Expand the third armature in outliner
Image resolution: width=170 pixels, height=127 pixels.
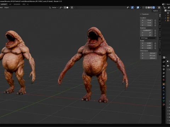[x=165, y=20]
